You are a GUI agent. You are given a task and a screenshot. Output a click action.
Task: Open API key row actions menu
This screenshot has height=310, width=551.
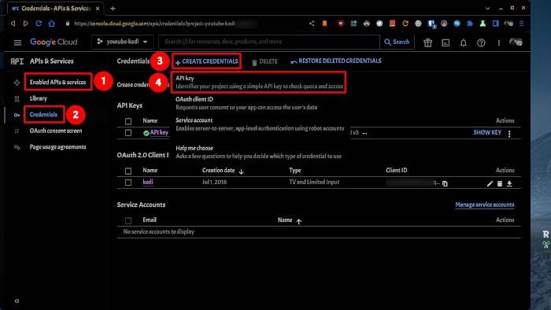click(509, 134)
